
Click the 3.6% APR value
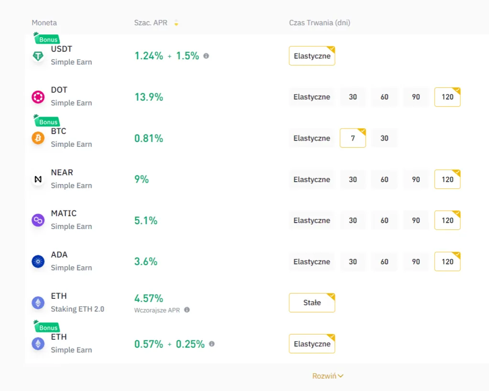(x=146, y=261)
